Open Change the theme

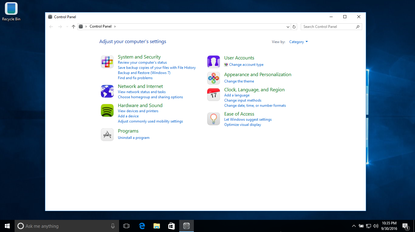239,81
